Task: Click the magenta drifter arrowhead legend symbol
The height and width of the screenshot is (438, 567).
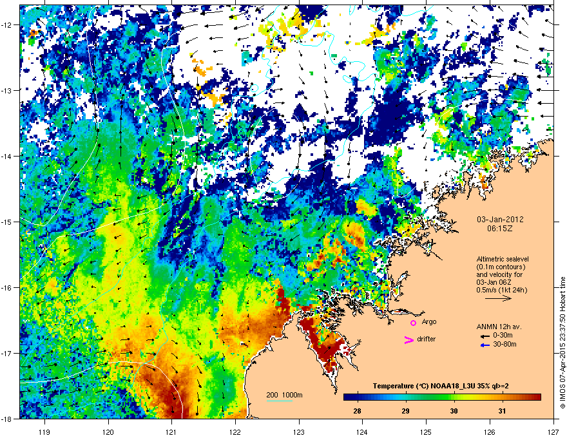Action: click(408, 339)
